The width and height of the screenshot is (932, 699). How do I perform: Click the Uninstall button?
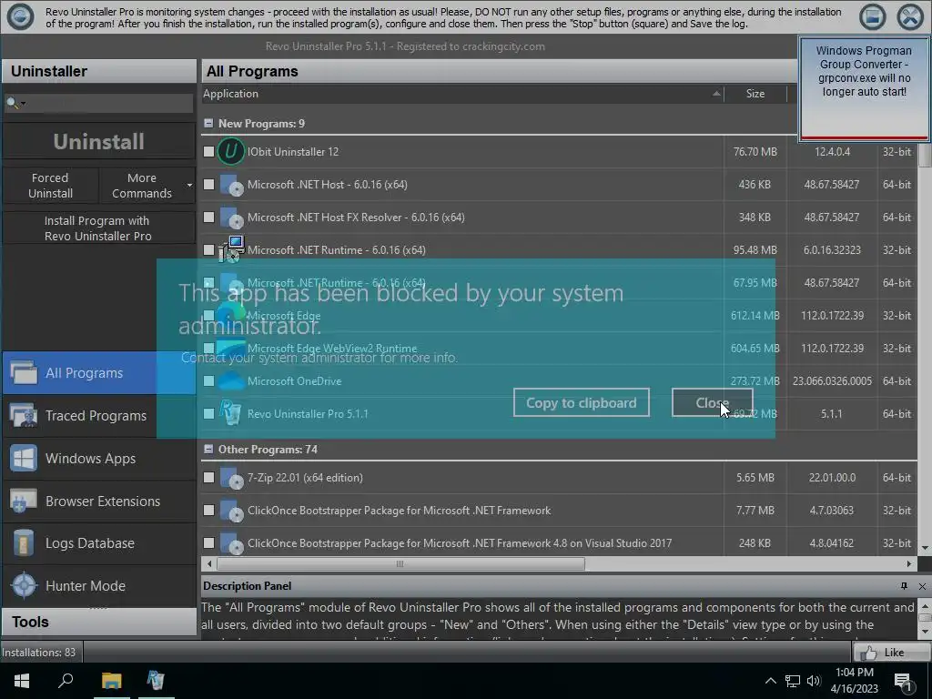tap(98, 141)
